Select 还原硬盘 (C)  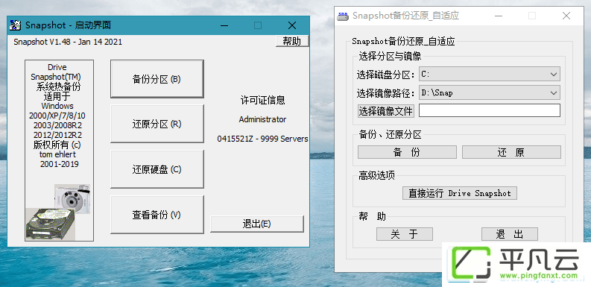coord(157,169)
